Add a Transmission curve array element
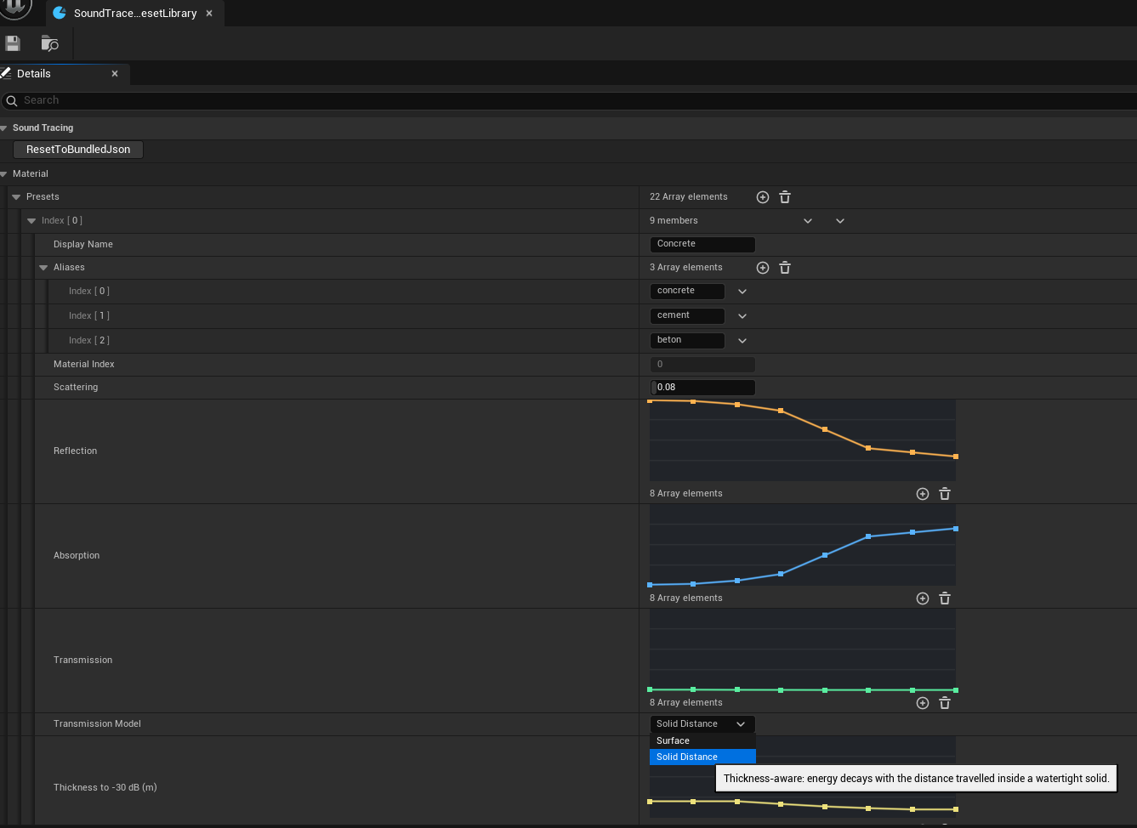 [x=923, y=703]
